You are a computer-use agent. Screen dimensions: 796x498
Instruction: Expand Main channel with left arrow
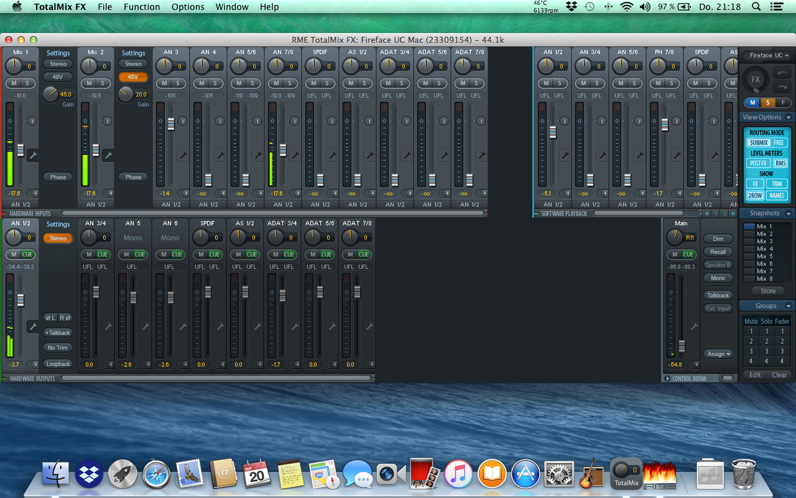tap(696, 365)
